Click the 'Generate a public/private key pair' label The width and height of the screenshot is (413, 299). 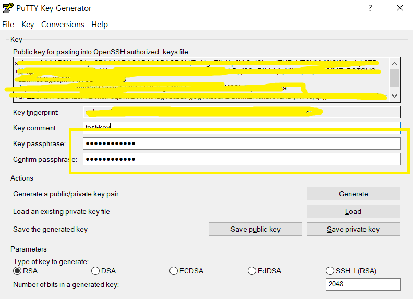66,194
